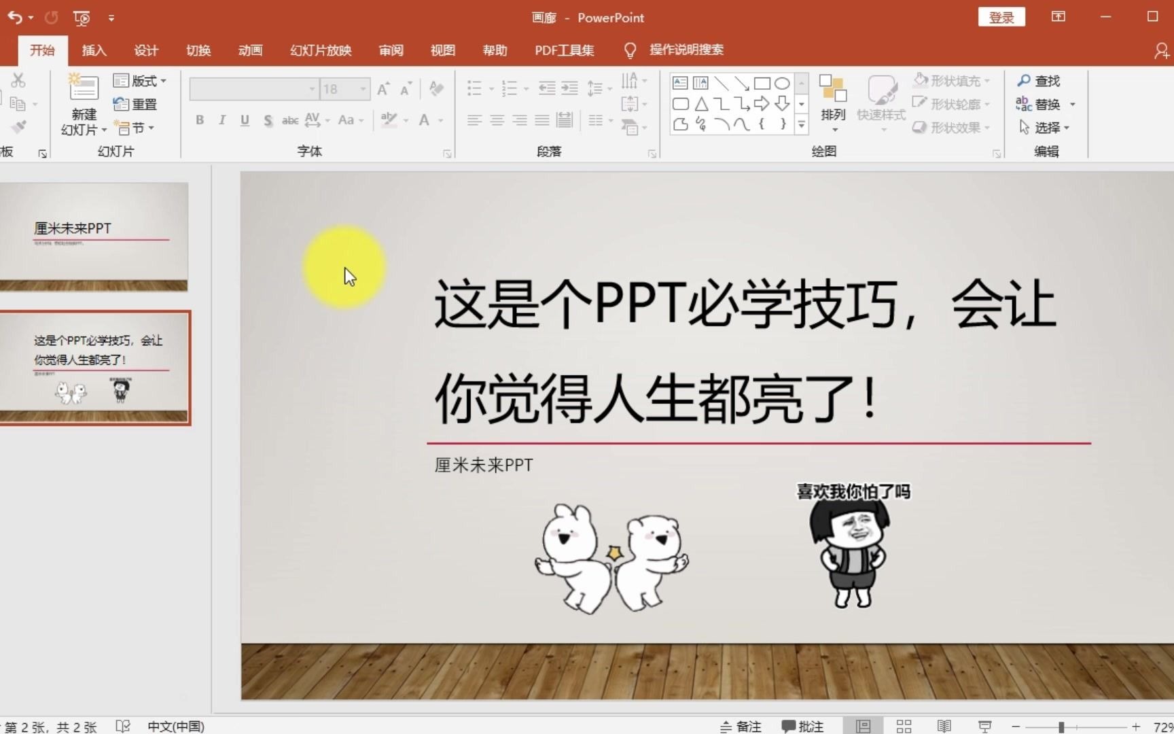Click the font color A button
Image resolution: width=1174 pixels, height=734 pixels.
pos(425,120)
